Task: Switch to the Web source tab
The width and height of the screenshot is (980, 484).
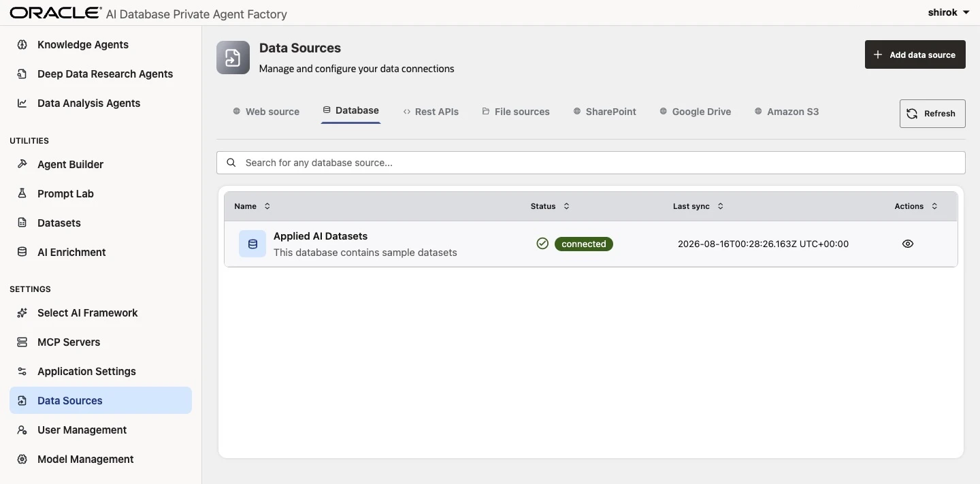Action: click(266, 112)
